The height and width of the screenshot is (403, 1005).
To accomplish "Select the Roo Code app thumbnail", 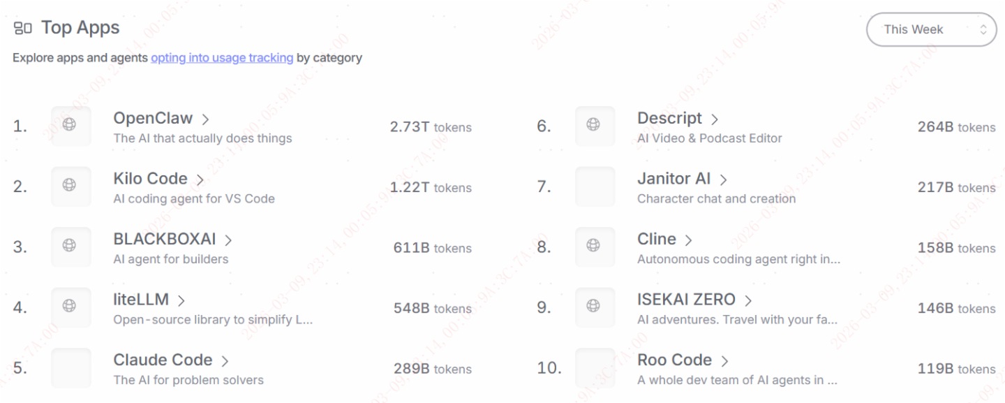I will pos(595,367).
